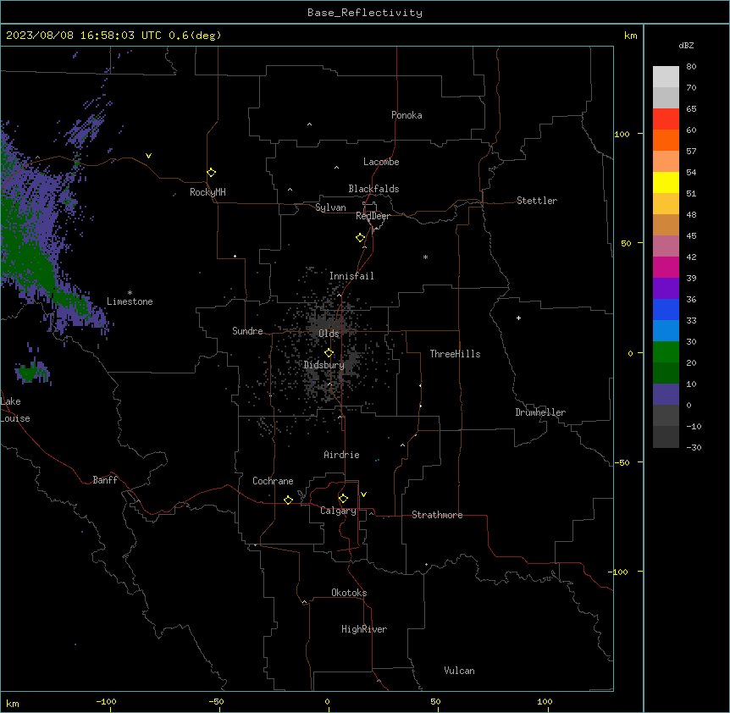The width and height of the screenshot is (730, 713).
Task: Click the white plus marker north of Drumheller
Action: coord(518,318)
